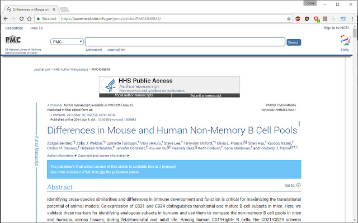Click author Ineavely Baez
This screenshot has height=223, width=358.
point(183,148)
